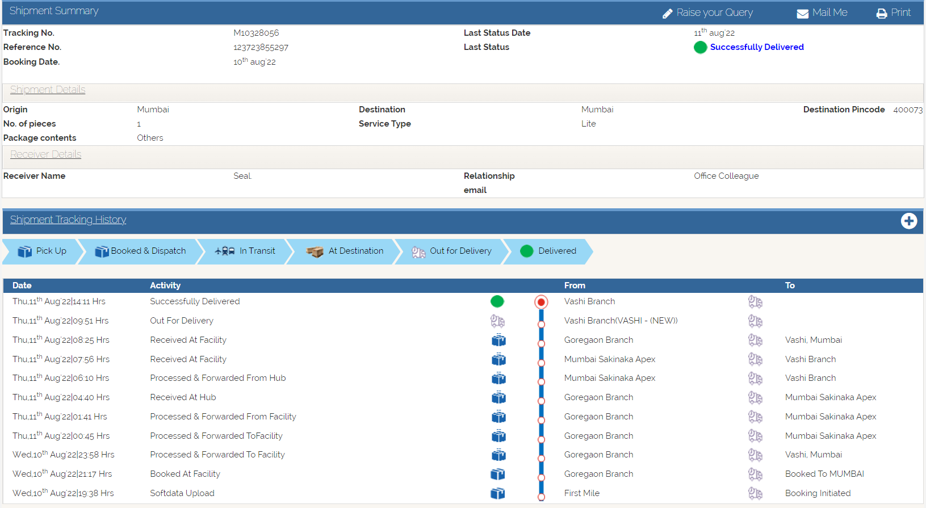The height and width of the screenshot is (508, 926).
Task: Select the Delivered stage tab
Action: (x=548, y=251)
